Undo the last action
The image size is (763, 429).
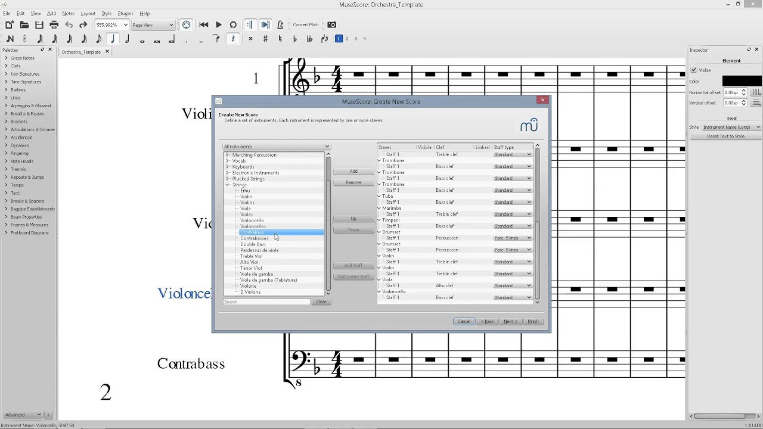tap(69, 25)
